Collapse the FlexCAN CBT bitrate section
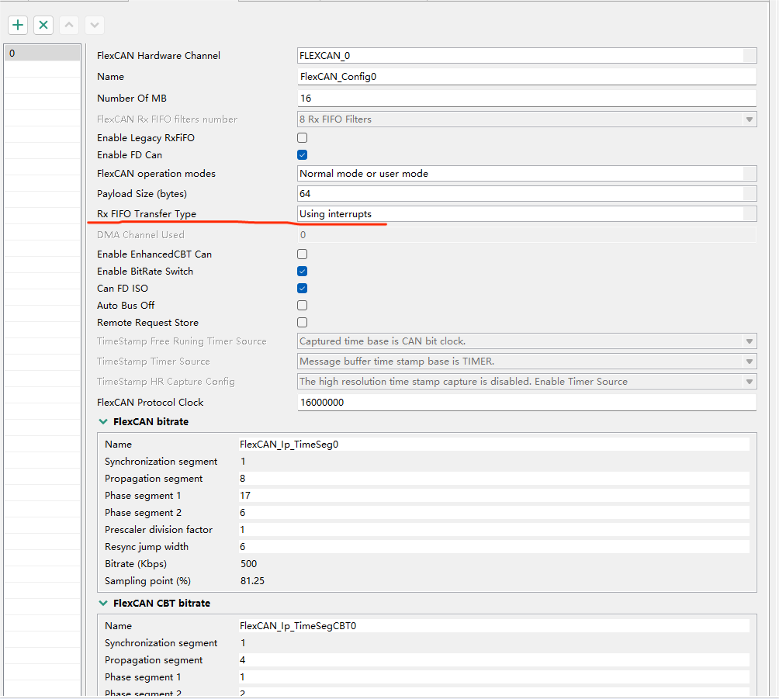 [103, 603]
